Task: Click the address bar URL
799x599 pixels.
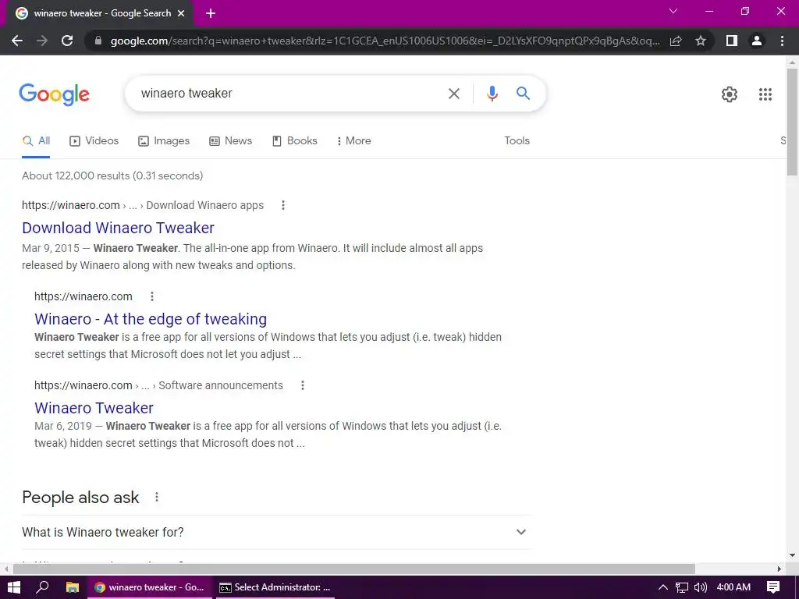Action: coord(385,41)
